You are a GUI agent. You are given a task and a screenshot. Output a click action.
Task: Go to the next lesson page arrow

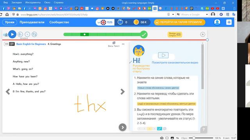tap(122, 92)
